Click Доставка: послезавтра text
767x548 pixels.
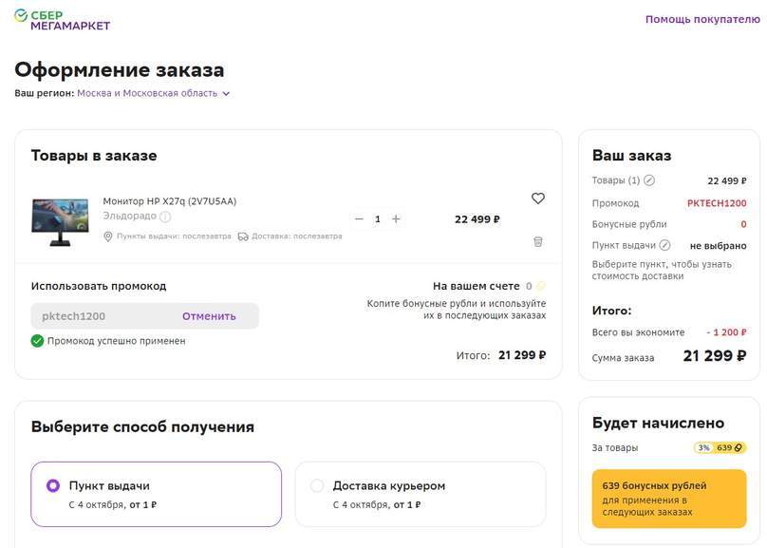[296, 236]
